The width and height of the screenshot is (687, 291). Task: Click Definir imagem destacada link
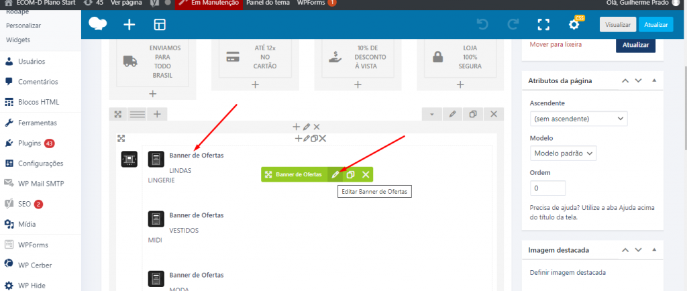coord(568,273)
